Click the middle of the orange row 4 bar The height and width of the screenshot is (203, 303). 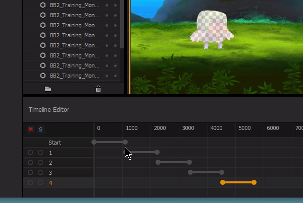[x=238, y=182]
